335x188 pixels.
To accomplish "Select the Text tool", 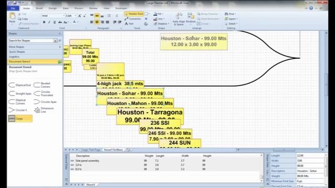I will 129,23.
